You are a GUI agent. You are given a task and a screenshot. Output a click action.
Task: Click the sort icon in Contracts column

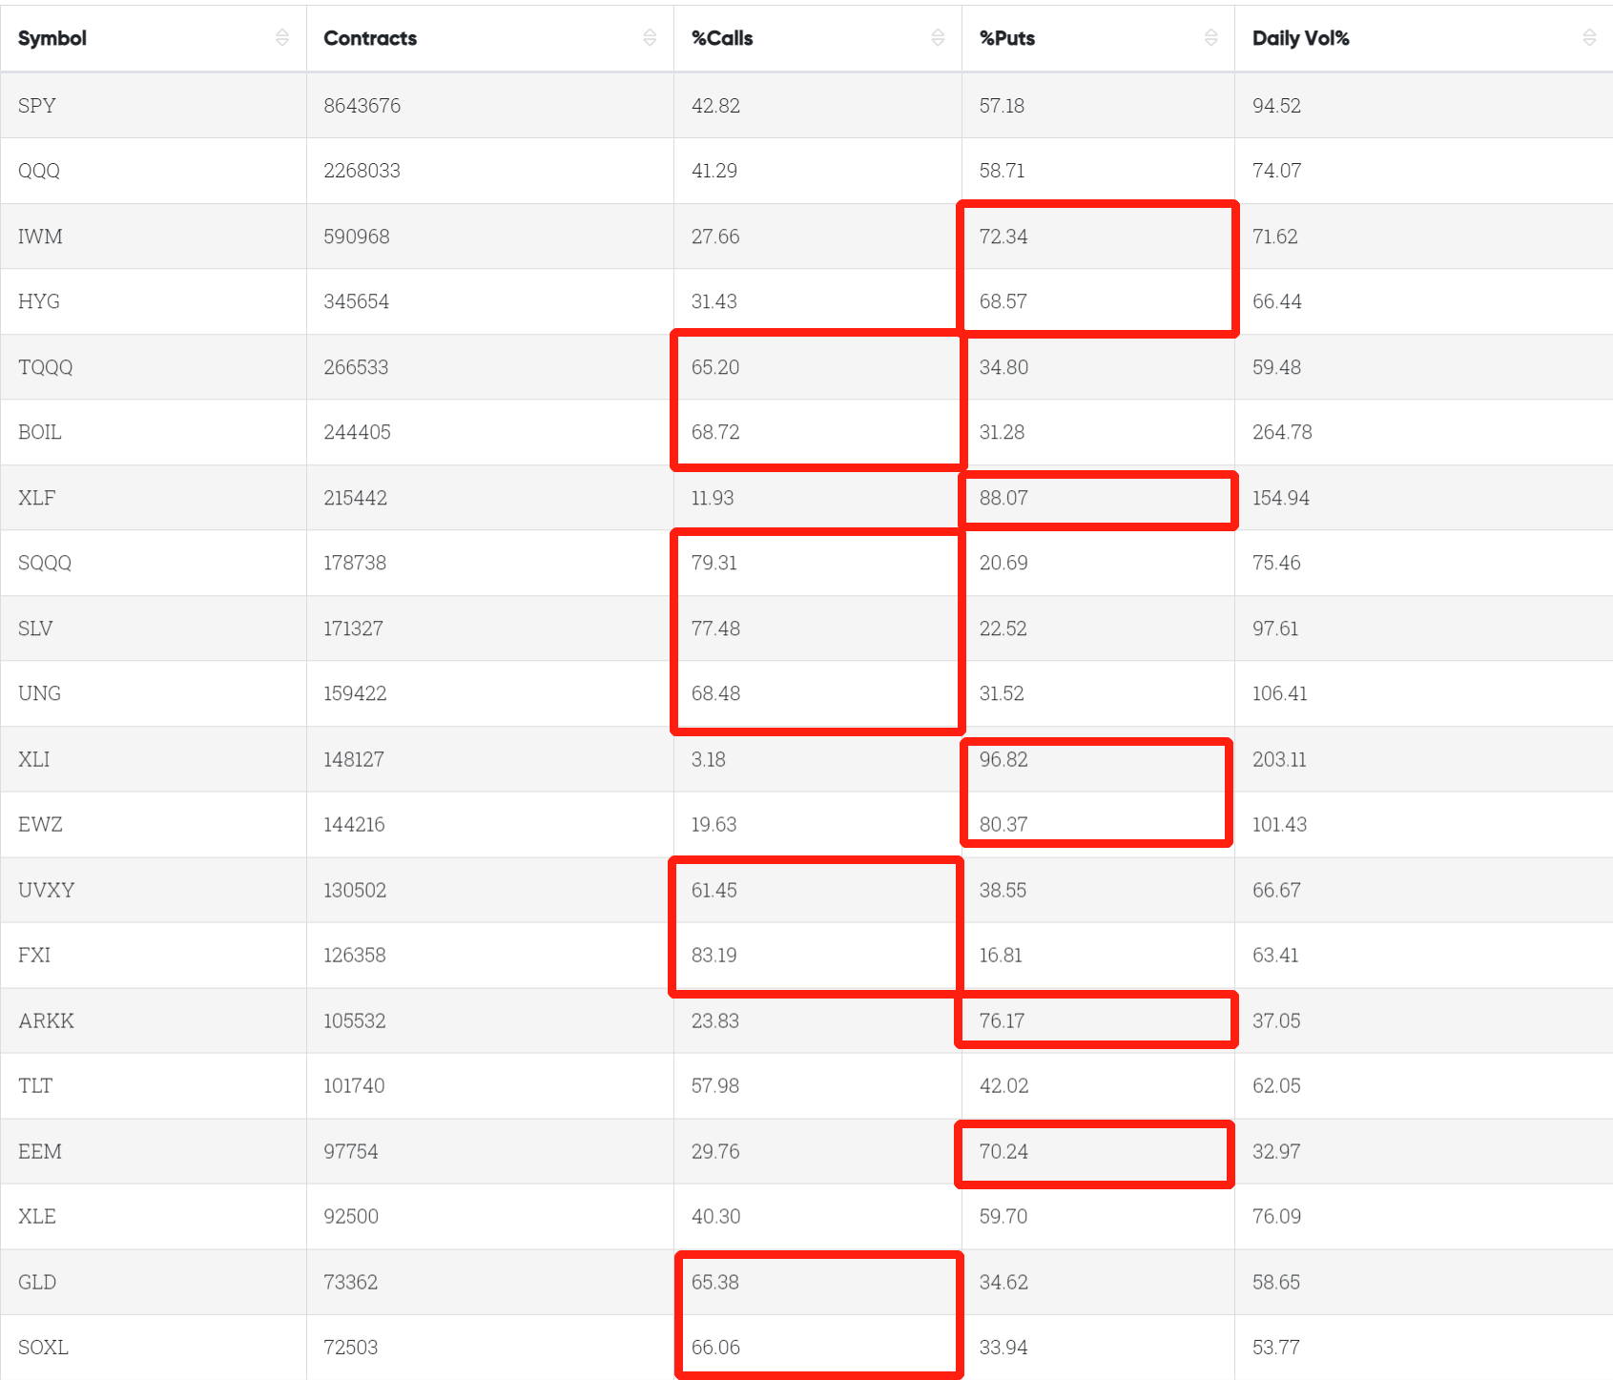[x=650, y=37]
